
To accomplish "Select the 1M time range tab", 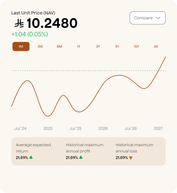I will coord(21,46).
